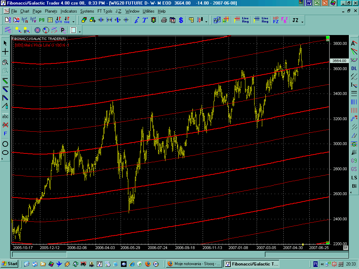Open the Planets menu
This screenshot has height=269, width=359.
51,11
